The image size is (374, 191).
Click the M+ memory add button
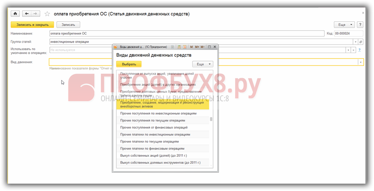pos(197,47)
